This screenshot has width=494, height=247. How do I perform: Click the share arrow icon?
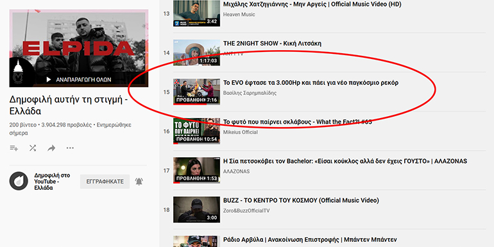pos(51,148)
